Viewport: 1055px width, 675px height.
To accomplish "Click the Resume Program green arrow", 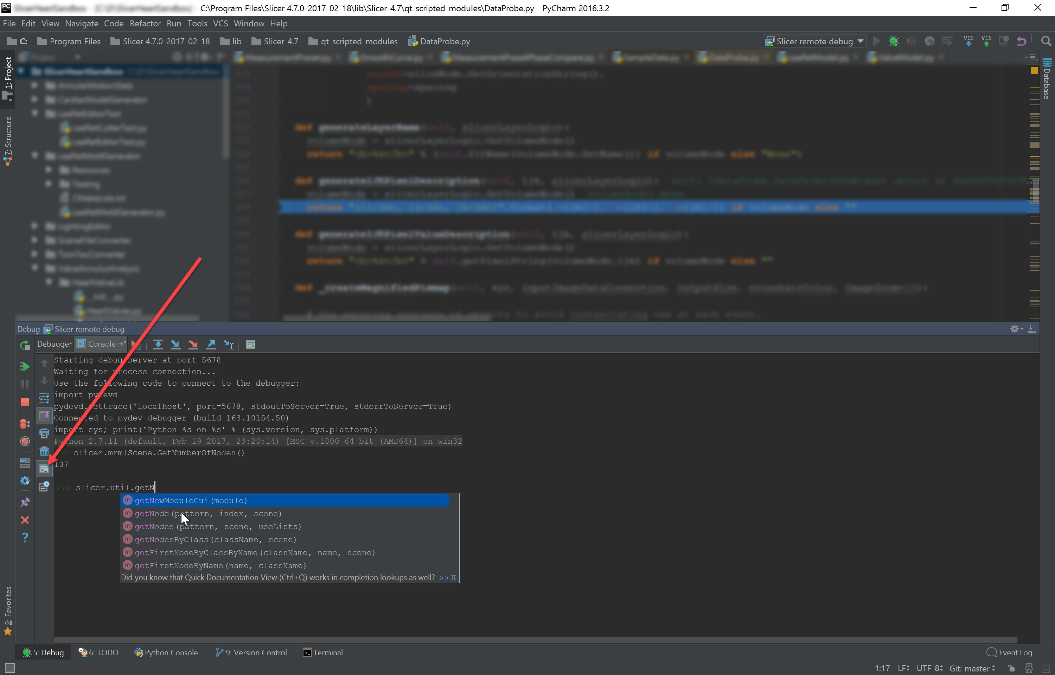I will coord(25,366).
